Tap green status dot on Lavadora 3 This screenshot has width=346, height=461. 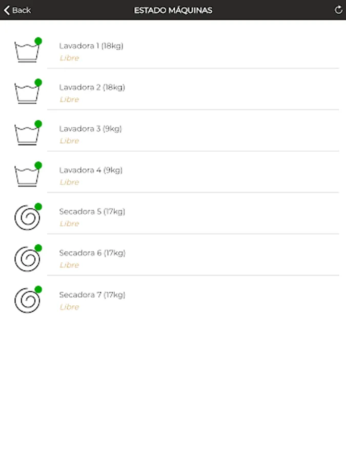coord(38,124)
